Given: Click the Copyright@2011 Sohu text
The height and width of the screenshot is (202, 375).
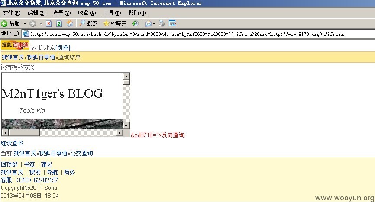Looking at the screenshot, I should point(29,188).
